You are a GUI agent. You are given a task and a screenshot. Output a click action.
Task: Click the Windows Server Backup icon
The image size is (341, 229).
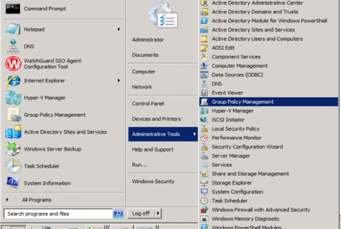click(x=13, y=149)
